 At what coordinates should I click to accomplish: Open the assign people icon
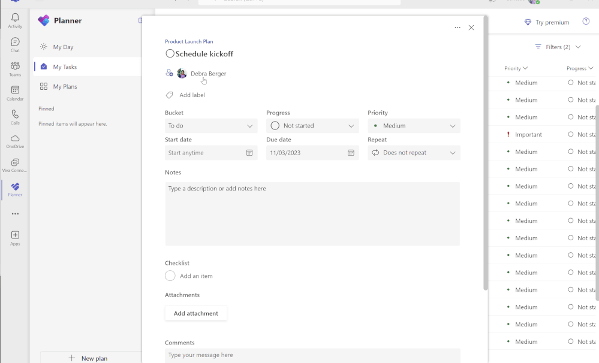tap(168, 73)
